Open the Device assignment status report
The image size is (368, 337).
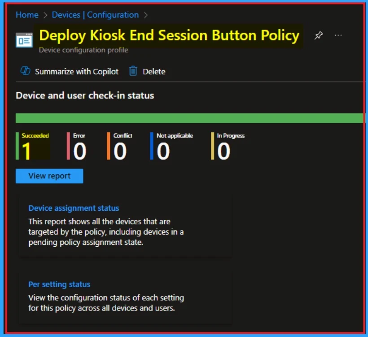(x=74, y=208)
